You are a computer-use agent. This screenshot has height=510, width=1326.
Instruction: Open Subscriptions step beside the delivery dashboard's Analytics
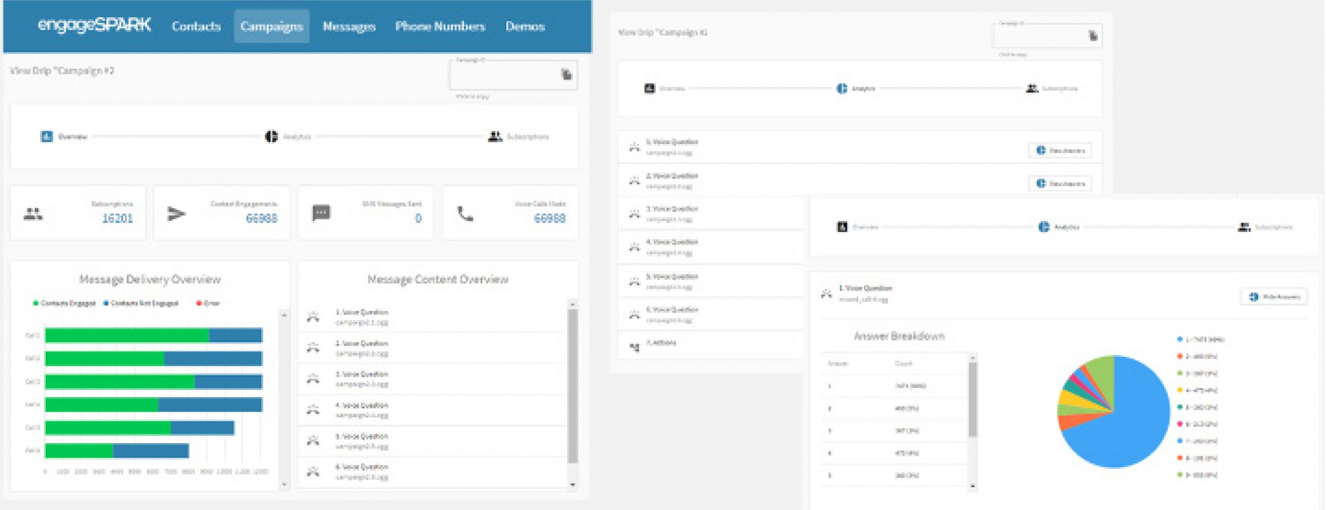[519, 137]
